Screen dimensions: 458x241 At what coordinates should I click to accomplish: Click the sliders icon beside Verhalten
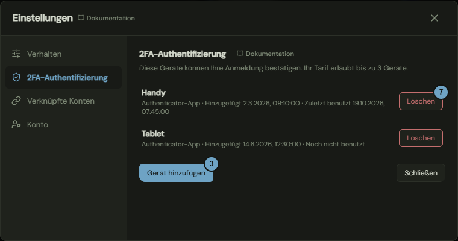click(x=16, y=54)
